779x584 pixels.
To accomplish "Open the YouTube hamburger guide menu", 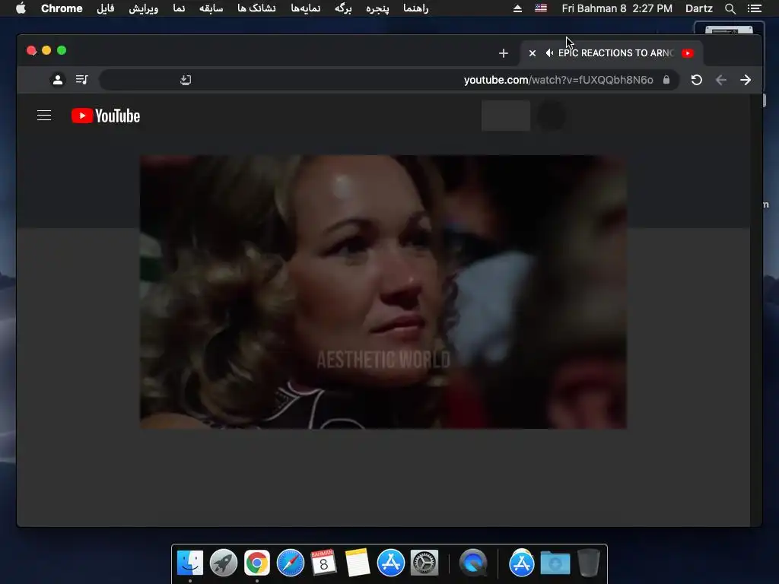I will (44, 116).
